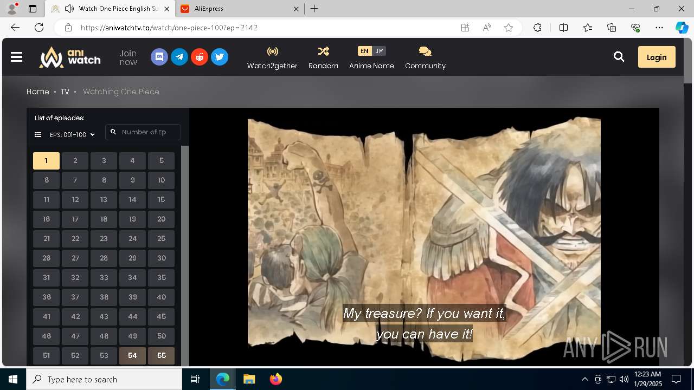Open the Twitter profile link
This screenshot has height=390, width=694.
(220, 57)
